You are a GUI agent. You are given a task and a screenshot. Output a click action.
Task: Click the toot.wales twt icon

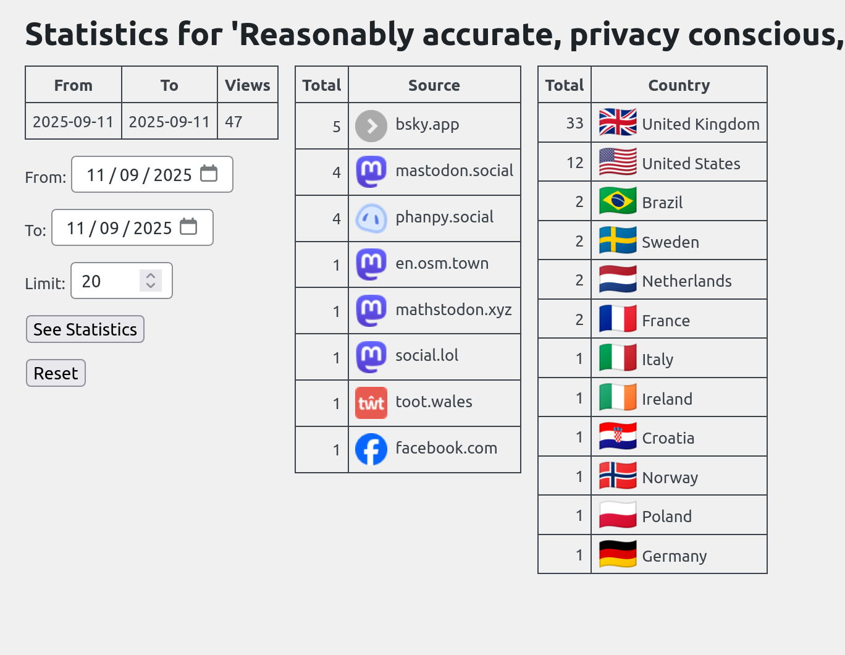pyautogui.click(x=371, y=403)
